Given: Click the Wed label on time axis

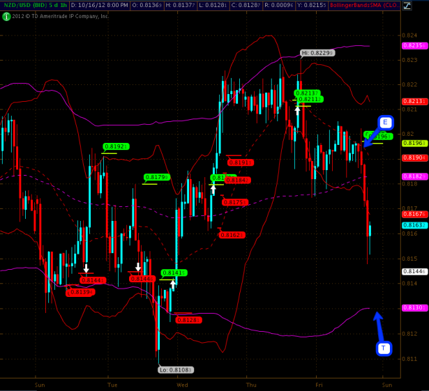Looking at the screenshot, I should pos(183,384).
